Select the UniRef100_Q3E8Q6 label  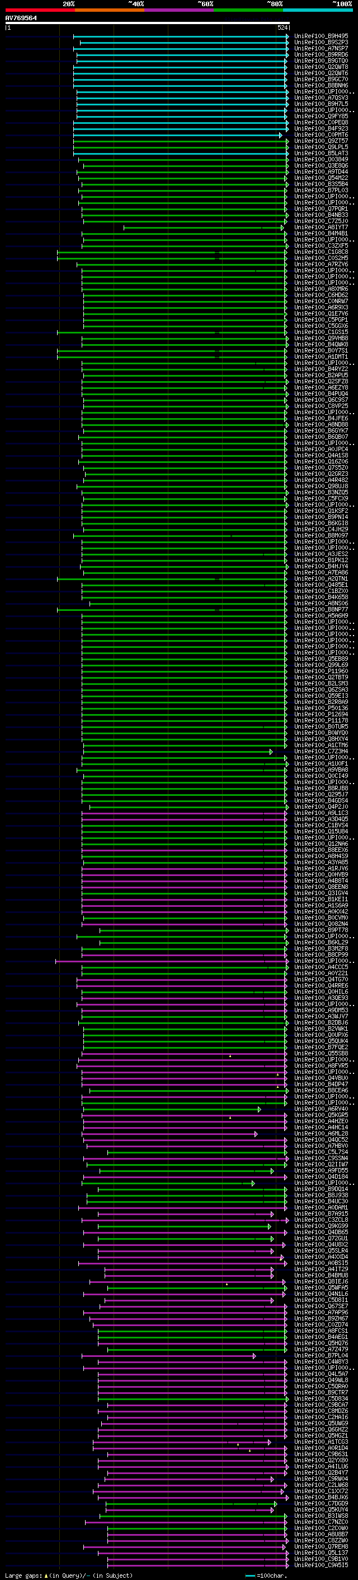[321, 165]
